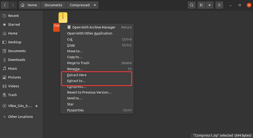The height and width of the screenshot is (138, 253).
Task: Open Desktop in the sidebar
Action: point(21,42)
